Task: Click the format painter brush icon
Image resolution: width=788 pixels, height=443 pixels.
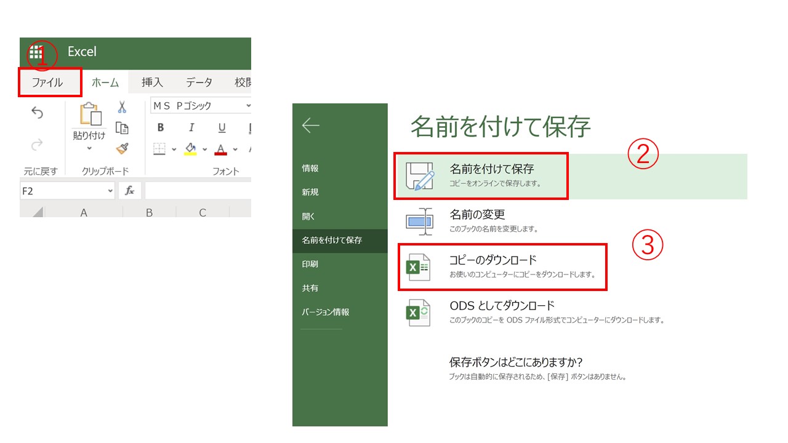Action: click(122, 148)
